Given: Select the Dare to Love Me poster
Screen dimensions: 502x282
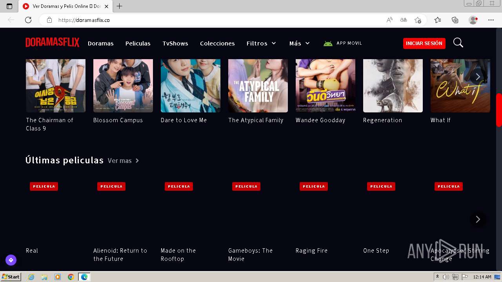Looking at the screenshot, I should (x=191, y=86).
